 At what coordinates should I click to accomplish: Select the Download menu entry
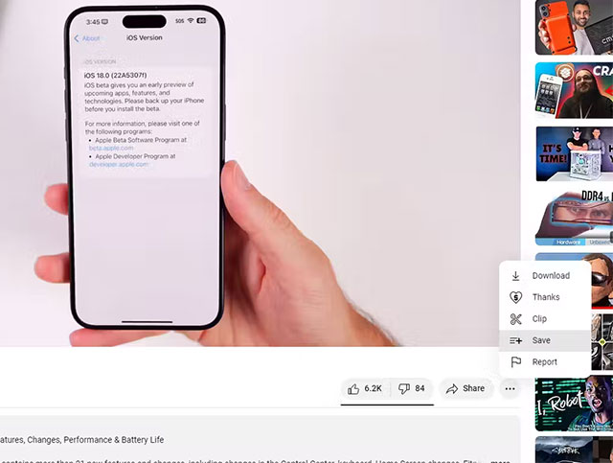(545, 275)
